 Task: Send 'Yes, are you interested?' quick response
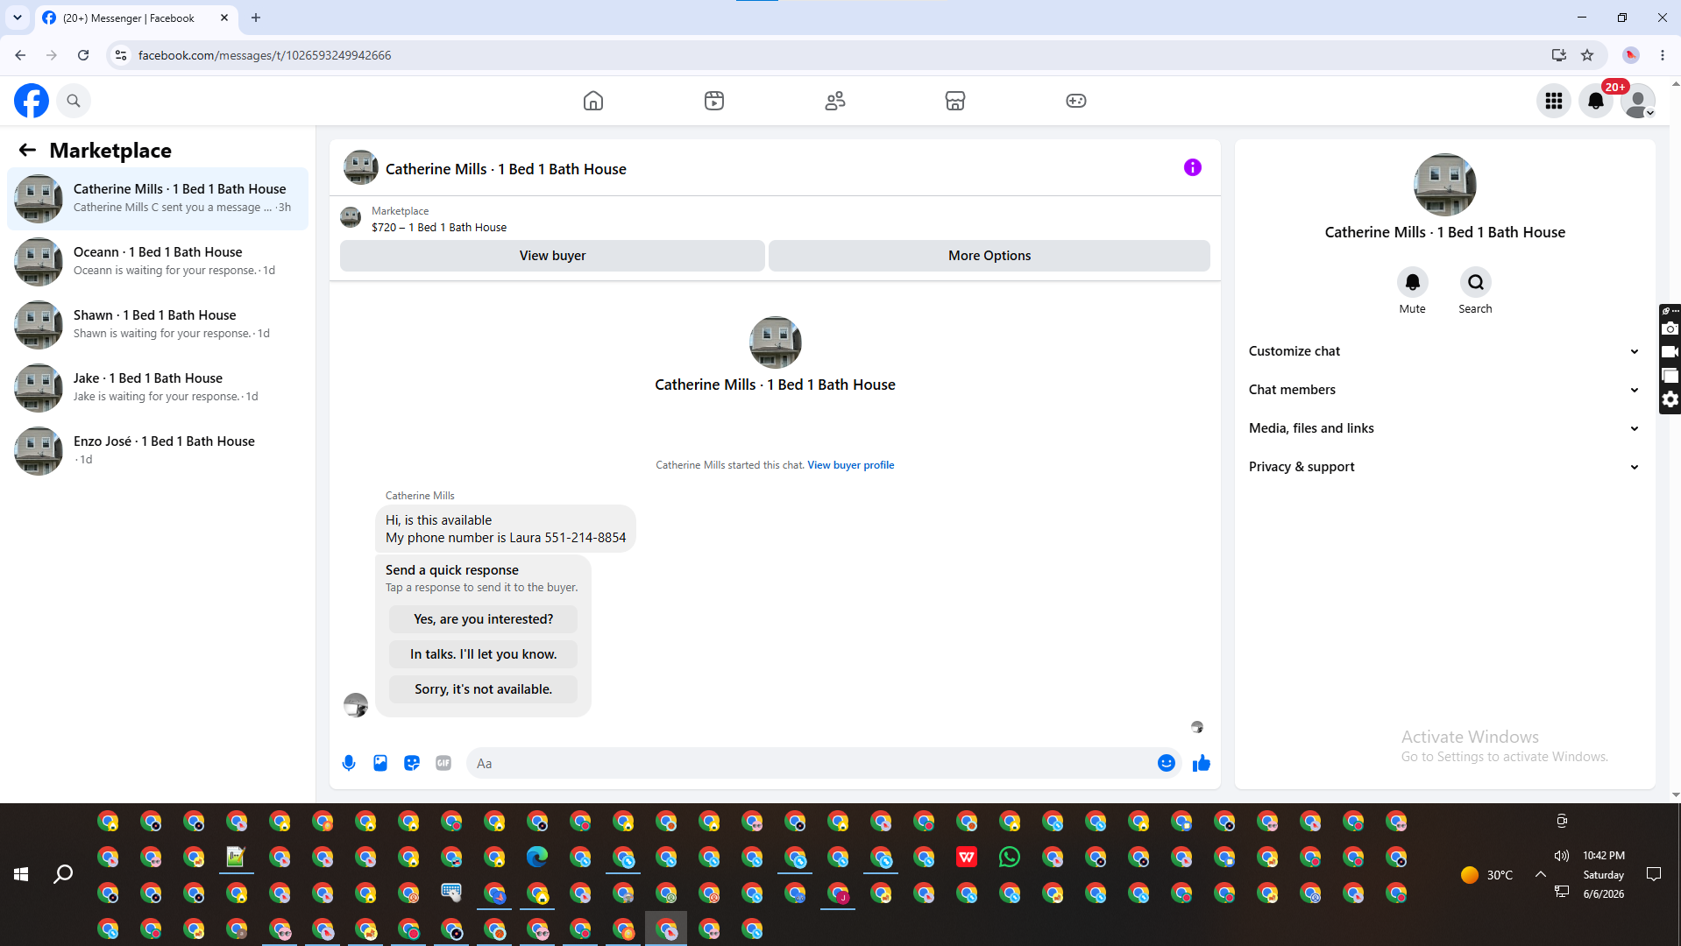point(484,619)
